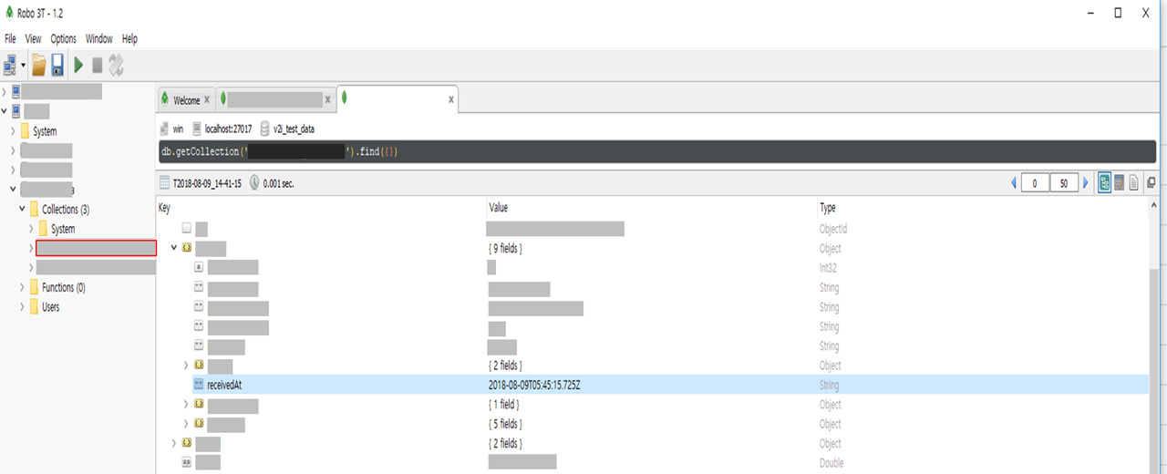Run the query with green play icon
The image size is (1167, 474).
[x=78, y=65]
